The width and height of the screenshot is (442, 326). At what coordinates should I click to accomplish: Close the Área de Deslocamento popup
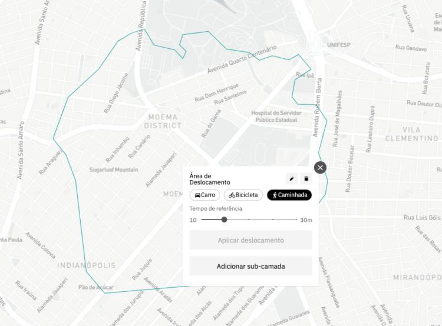tap(320, 168)
